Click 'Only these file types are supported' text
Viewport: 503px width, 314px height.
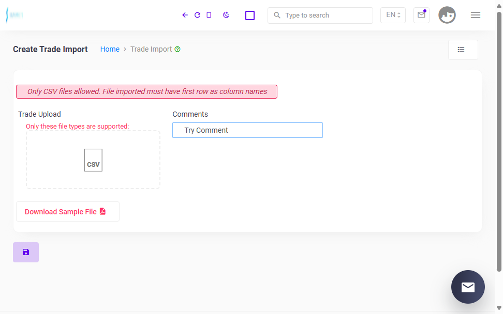point(77,127)
